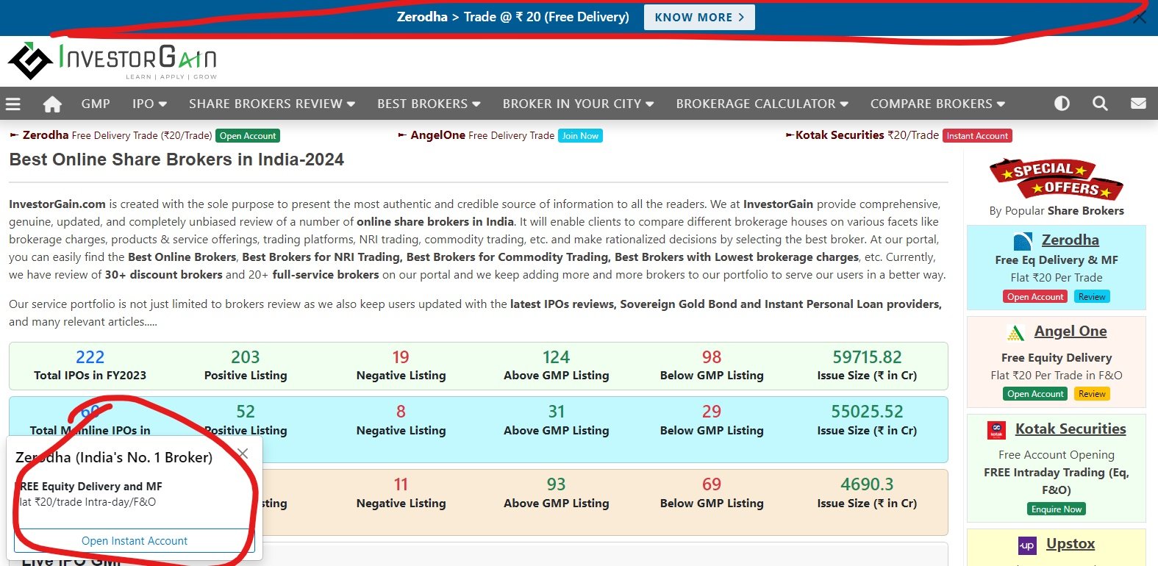
Task: Select the GMP menu item
Action: [x=96, y=104]
